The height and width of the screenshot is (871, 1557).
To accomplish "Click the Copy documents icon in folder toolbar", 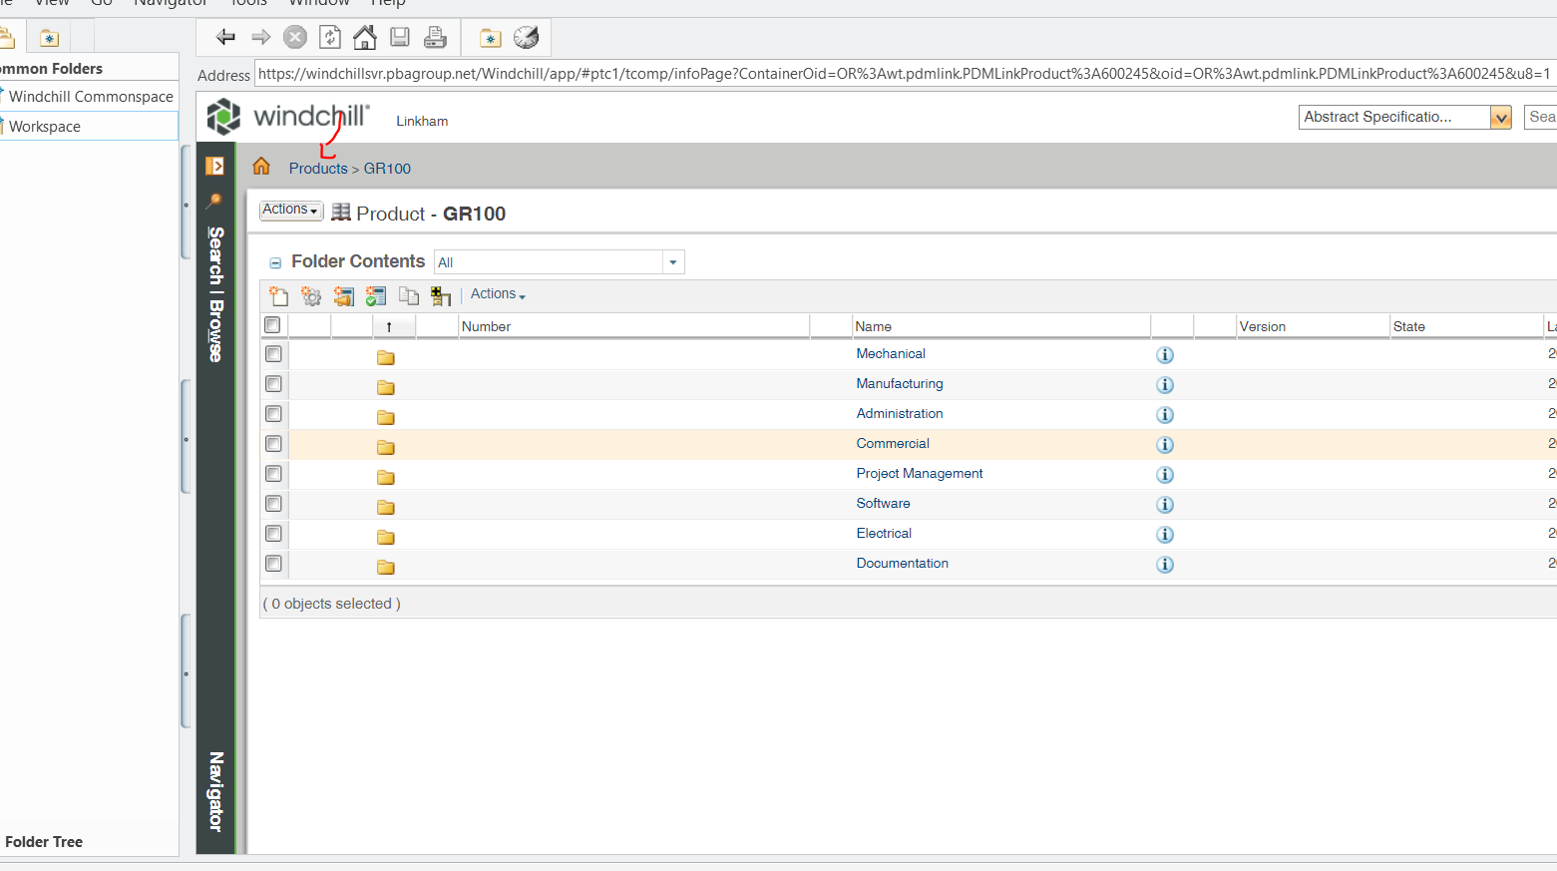I will 408,295.
